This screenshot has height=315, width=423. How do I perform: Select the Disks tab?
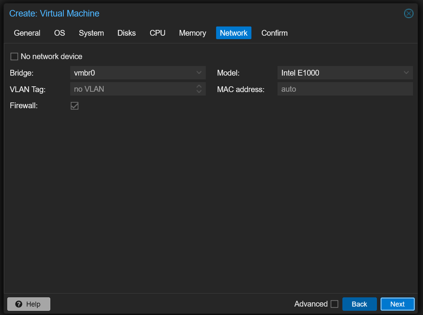point(127,33)
